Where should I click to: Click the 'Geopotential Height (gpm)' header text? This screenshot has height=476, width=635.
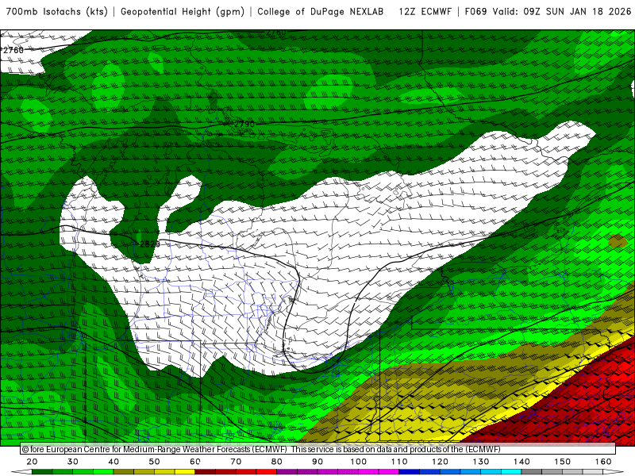(183, 11)
